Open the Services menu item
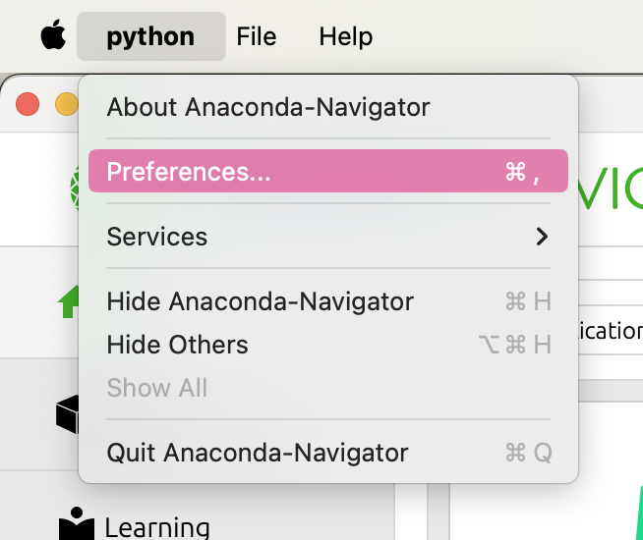The height and width of the screenshot is (540, 643). (x=328, y=237)
